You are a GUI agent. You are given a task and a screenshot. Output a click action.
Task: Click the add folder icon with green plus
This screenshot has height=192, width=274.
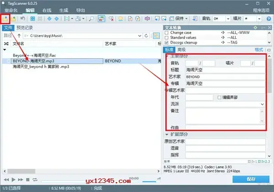pyautogui.click(x=14, y=19)
